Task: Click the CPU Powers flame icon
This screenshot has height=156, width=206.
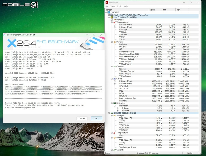Action: [115, 42]
